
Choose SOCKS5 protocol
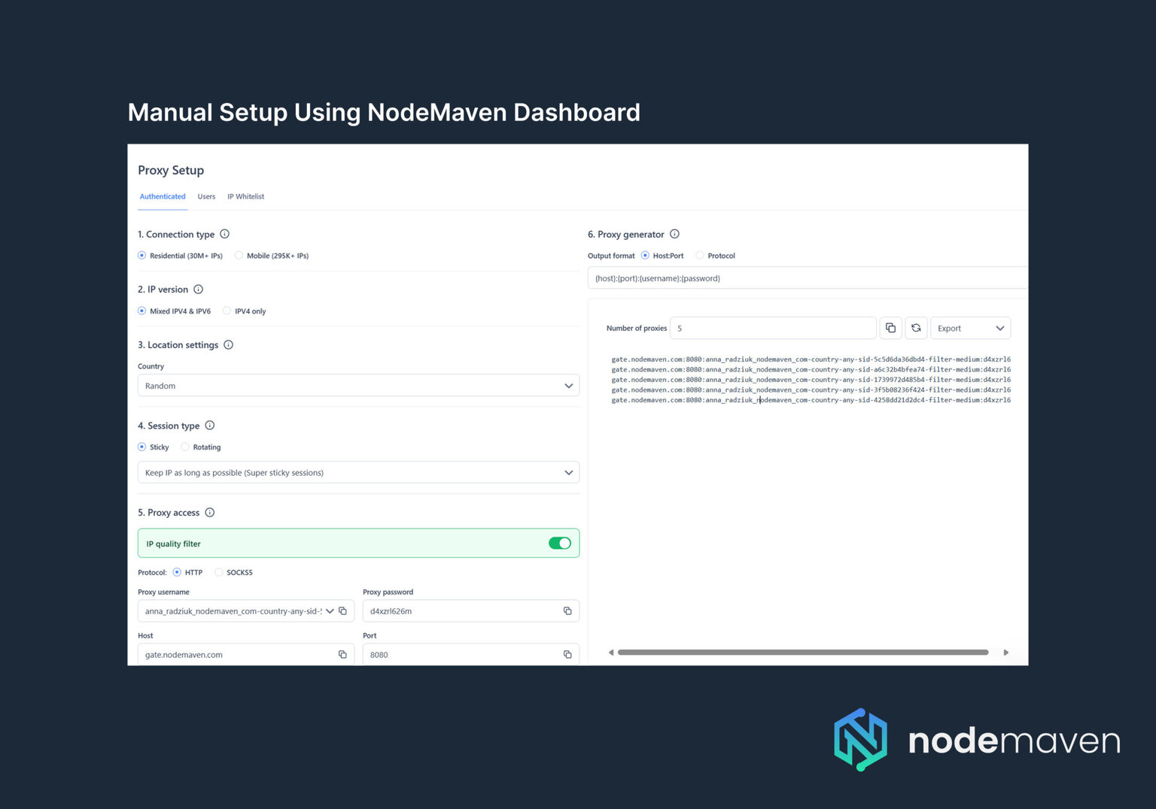219,572
